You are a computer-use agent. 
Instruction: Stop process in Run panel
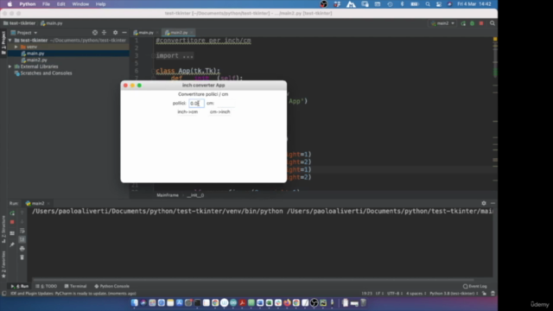(12, 222)
